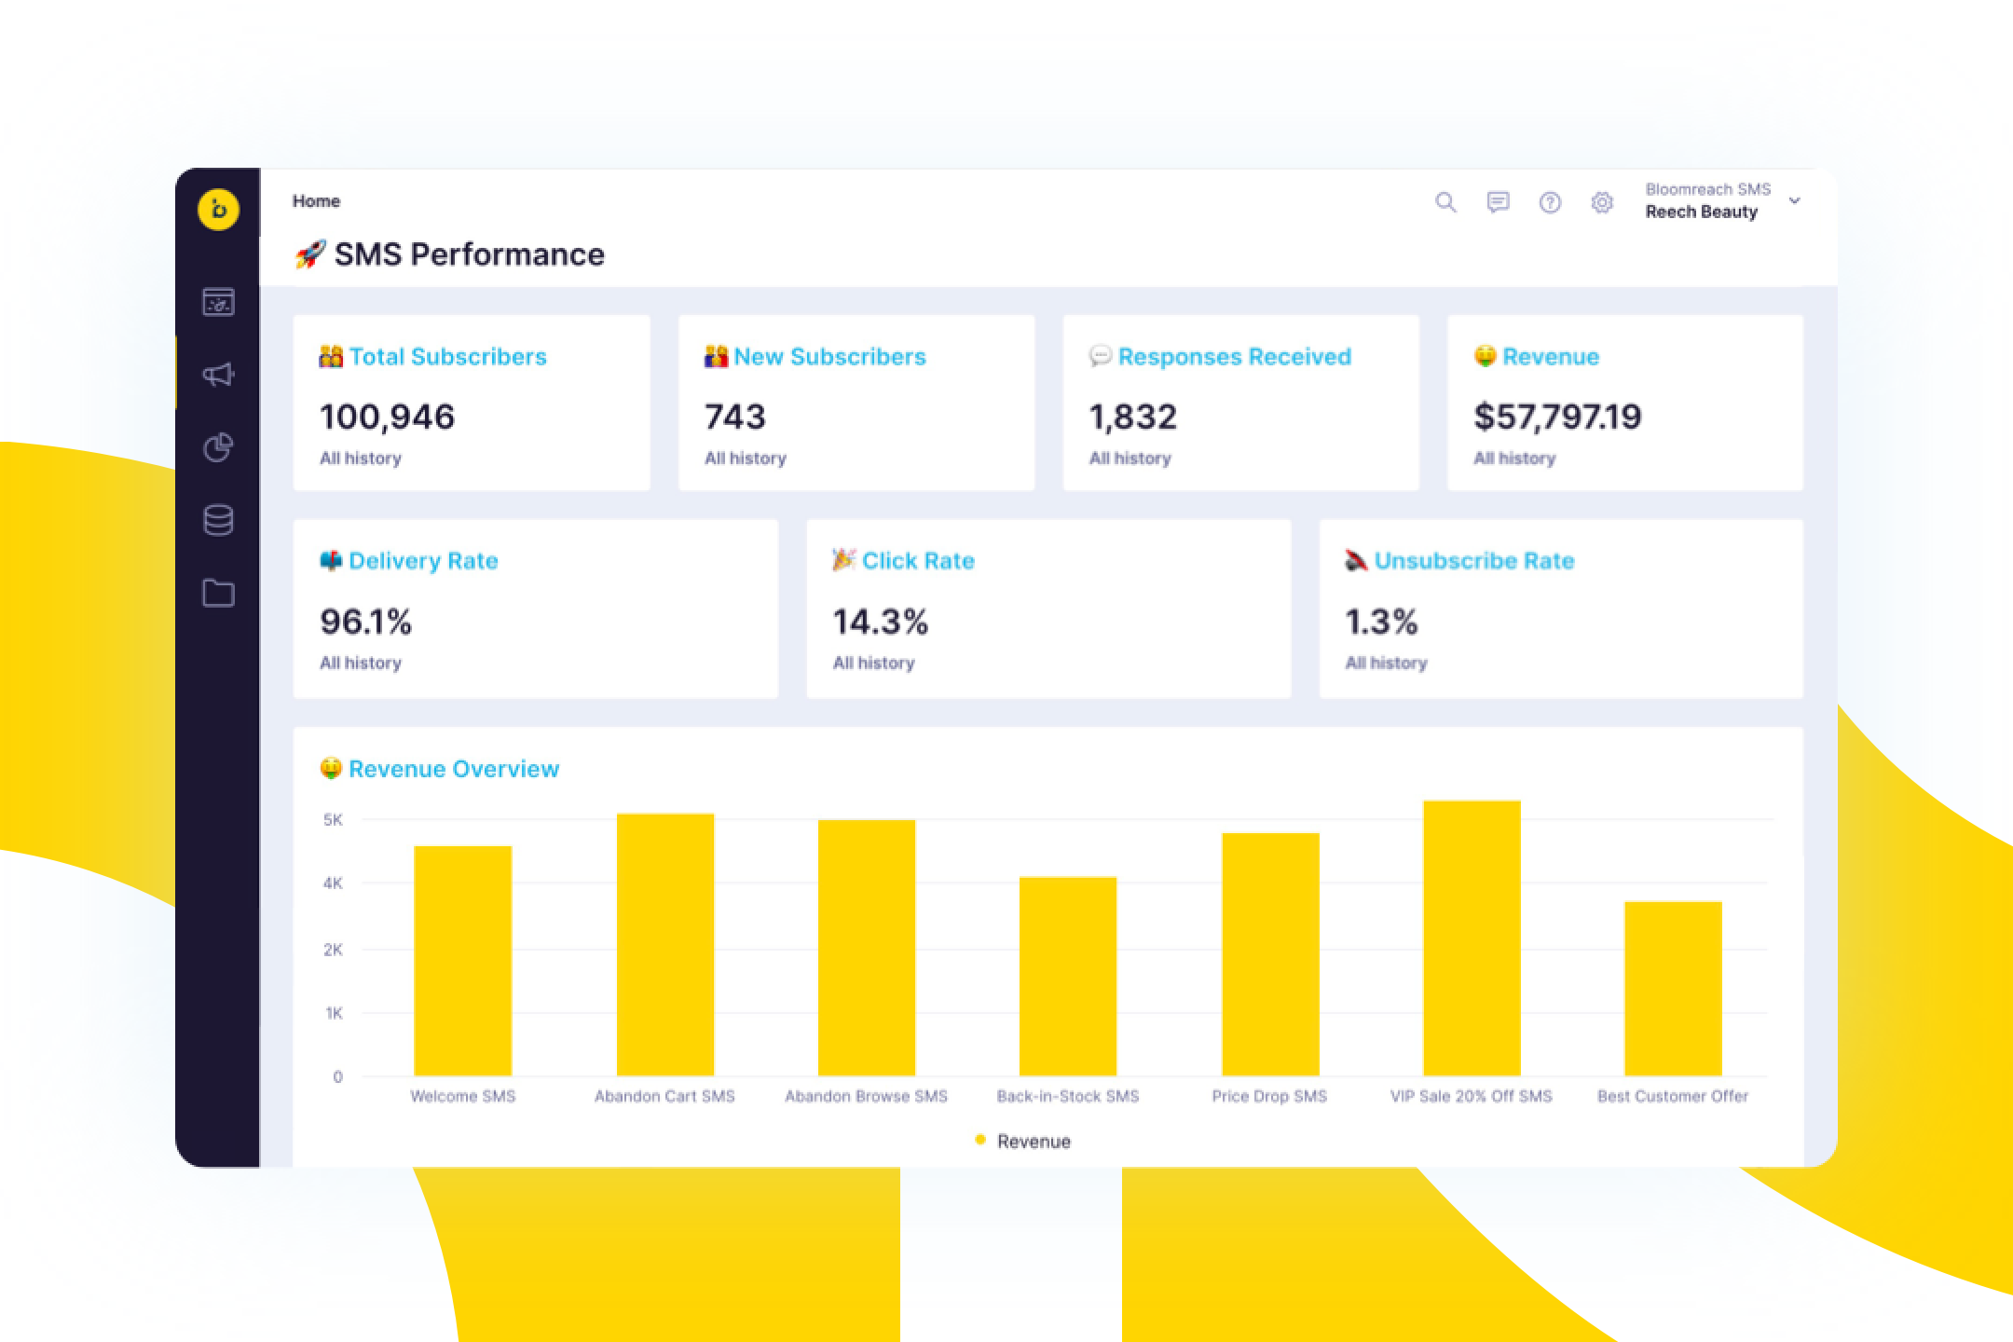Click the Home breadcrumb
The height and width of the screenshot is (1342, 2013).
pyautogui.click(x=316, y=201)
